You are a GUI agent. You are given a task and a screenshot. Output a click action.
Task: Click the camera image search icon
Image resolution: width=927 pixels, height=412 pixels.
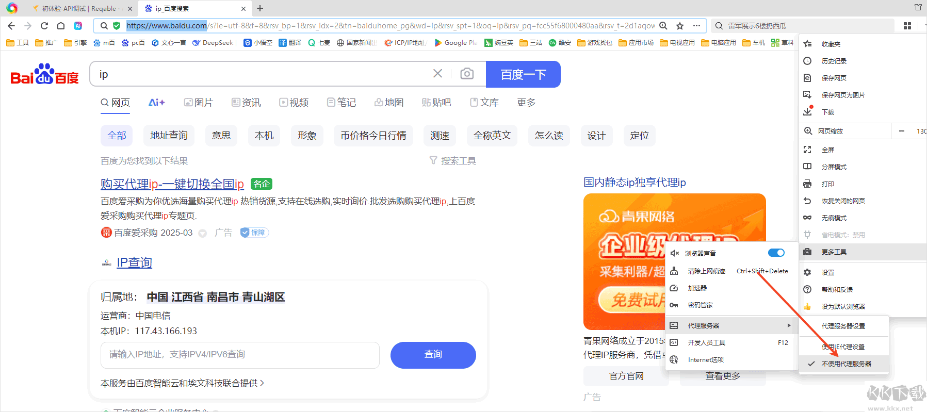(x=467, y=74)
